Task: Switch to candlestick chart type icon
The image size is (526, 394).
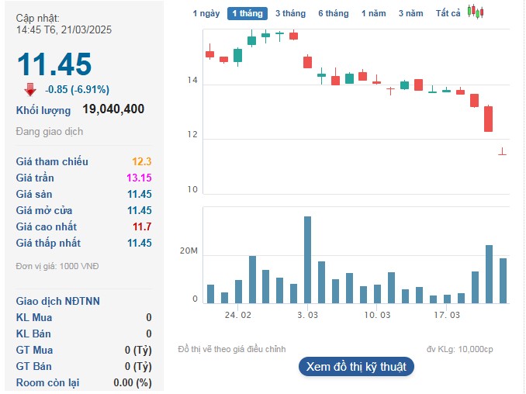Action: [476, 12]
